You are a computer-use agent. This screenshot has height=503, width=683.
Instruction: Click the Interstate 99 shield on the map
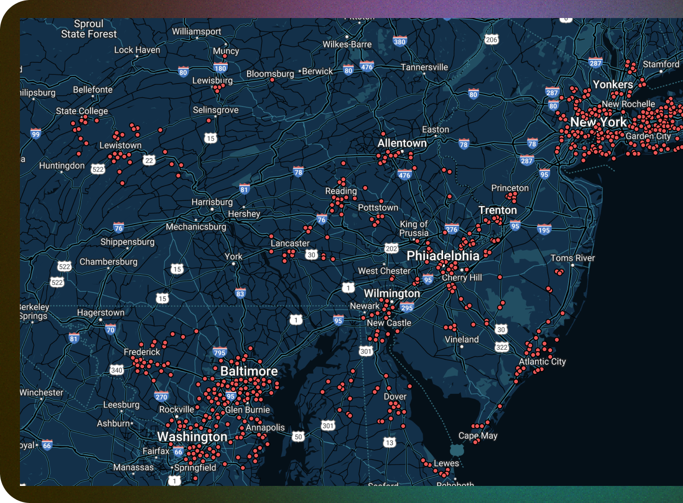[36, 134]
